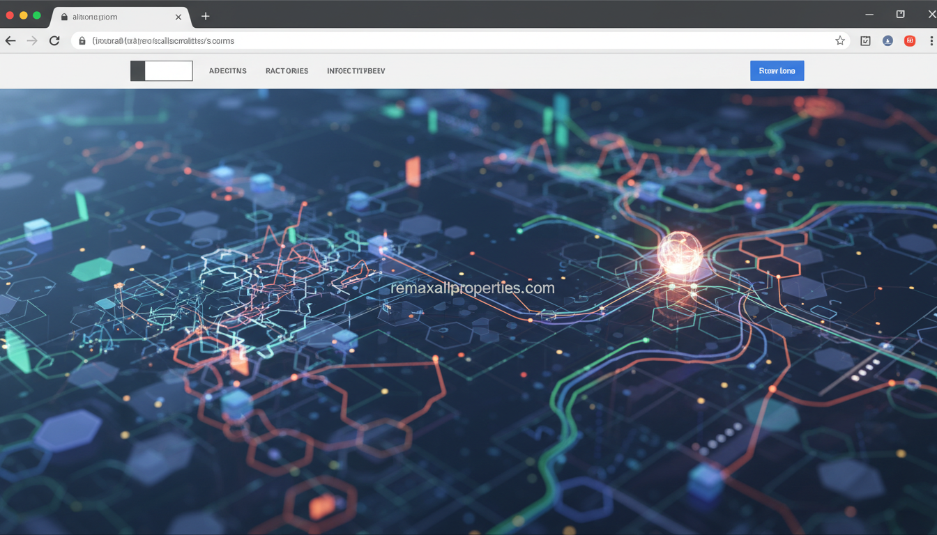Click the padlock icon in the address bar
Screen dimensions: 937x535
(82, 41)
